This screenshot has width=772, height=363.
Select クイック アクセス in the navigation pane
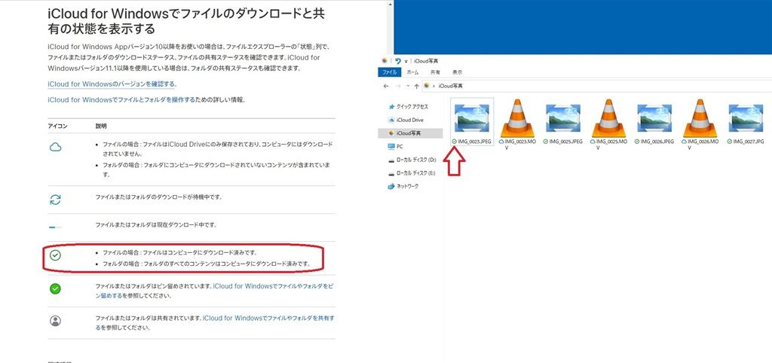412,107
